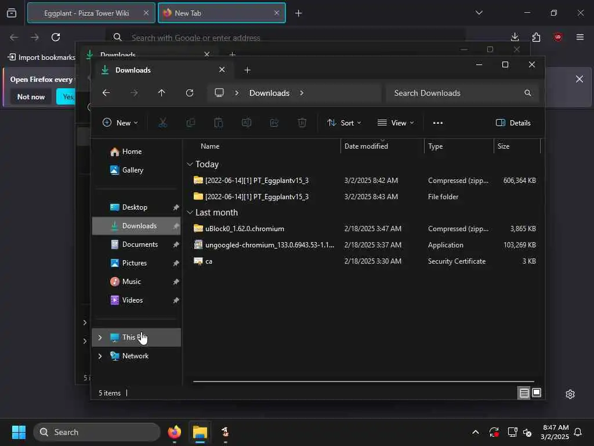Click the Delete trash icon in toolbar
The width and height of the screenshot is (594, 446).
(x=302, y=123)
